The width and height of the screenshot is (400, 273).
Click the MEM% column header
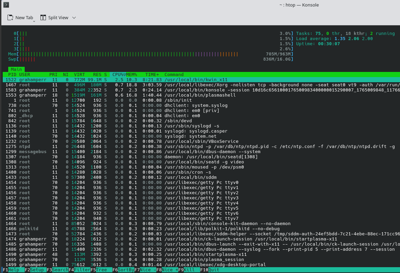point(132,75)
